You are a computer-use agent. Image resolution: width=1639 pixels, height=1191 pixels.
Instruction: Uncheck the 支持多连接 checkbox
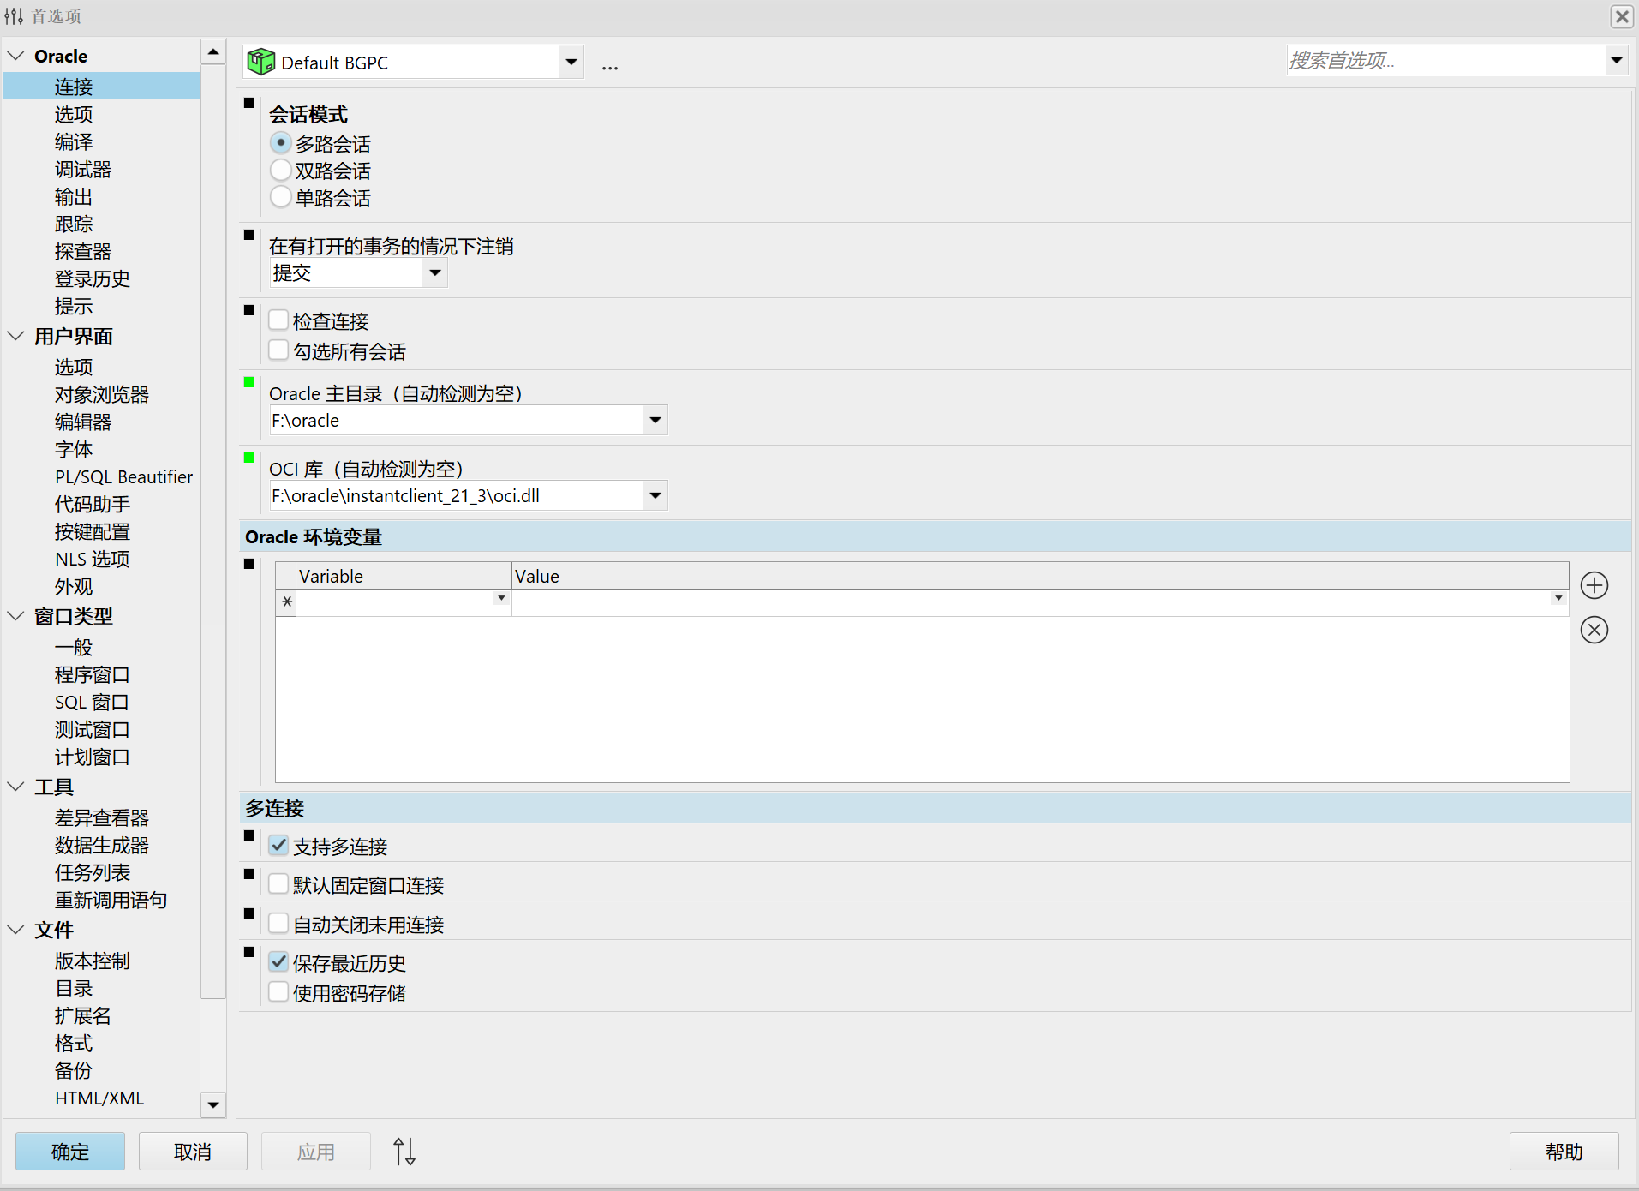coord(278,846)
